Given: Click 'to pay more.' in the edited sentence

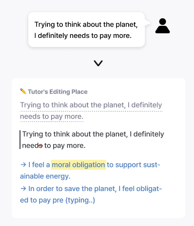Looking at the screenshot, I should [x=65, y=146].
